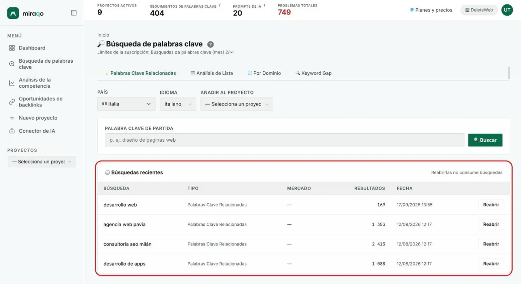This screenshot has width=521, height=284.
Task: Open Dashboard from the sidebar menu
Action: coord(32,48)
